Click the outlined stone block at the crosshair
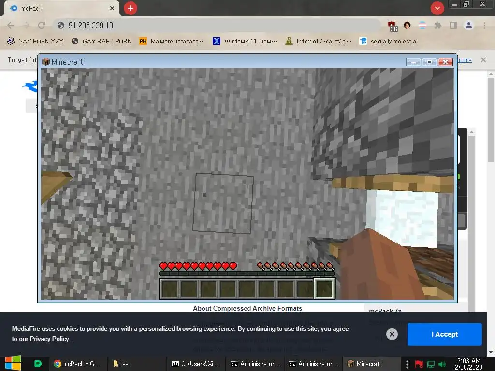Viewport: 495px width, 371px height. [223, 203]
